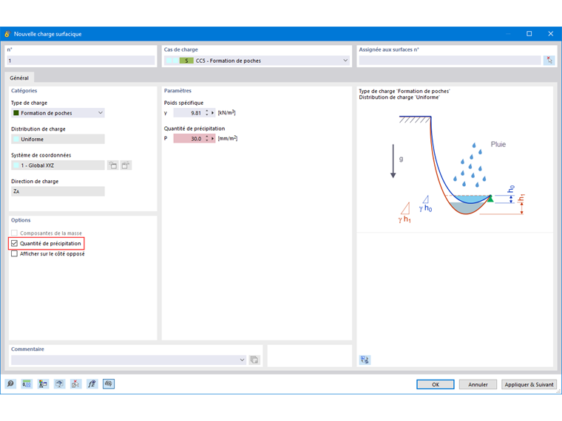Click the search icon in bottom toolbar
This screenshot has height=421, width=562.
coord(10,384)
